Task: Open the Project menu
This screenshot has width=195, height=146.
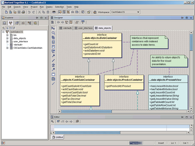Action: pos(34,7)
